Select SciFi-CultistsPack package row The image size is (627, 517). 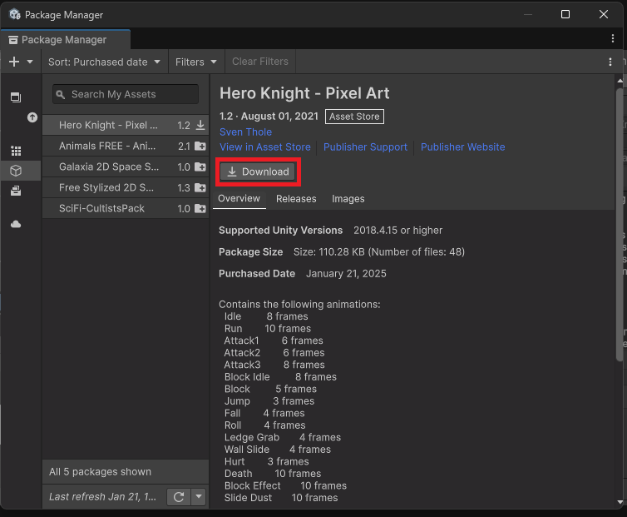(x=126, y=209)
